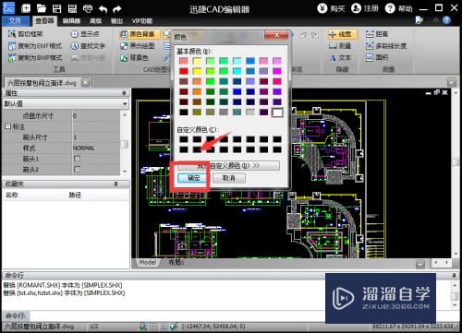This screenshot has height=333, width=462.
Task: Collapse the 标注 property group
Action: (x=7, y=126)
